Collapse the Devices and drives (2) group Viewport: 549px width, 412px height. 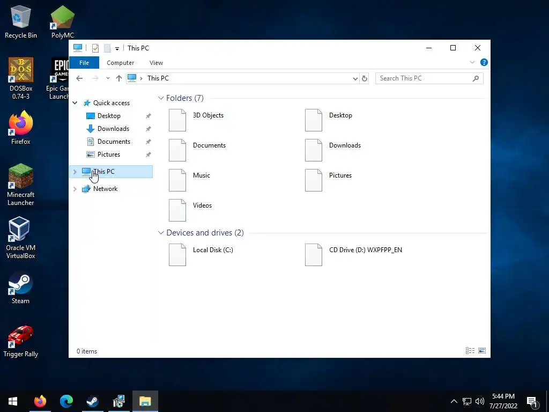pos(161,233)
